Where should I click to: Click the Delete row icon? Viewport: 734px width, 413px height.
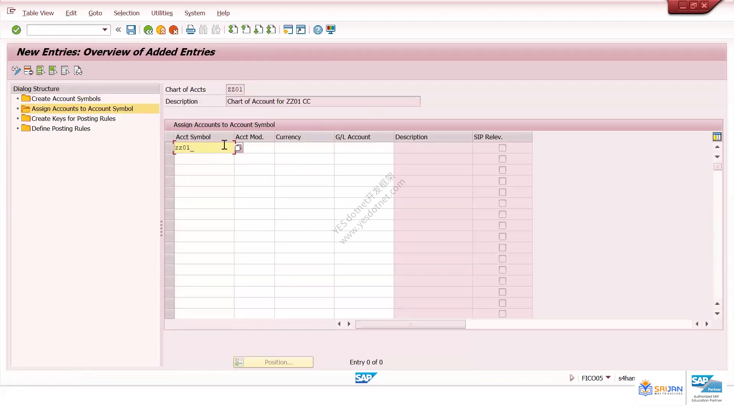coord(28,71)
